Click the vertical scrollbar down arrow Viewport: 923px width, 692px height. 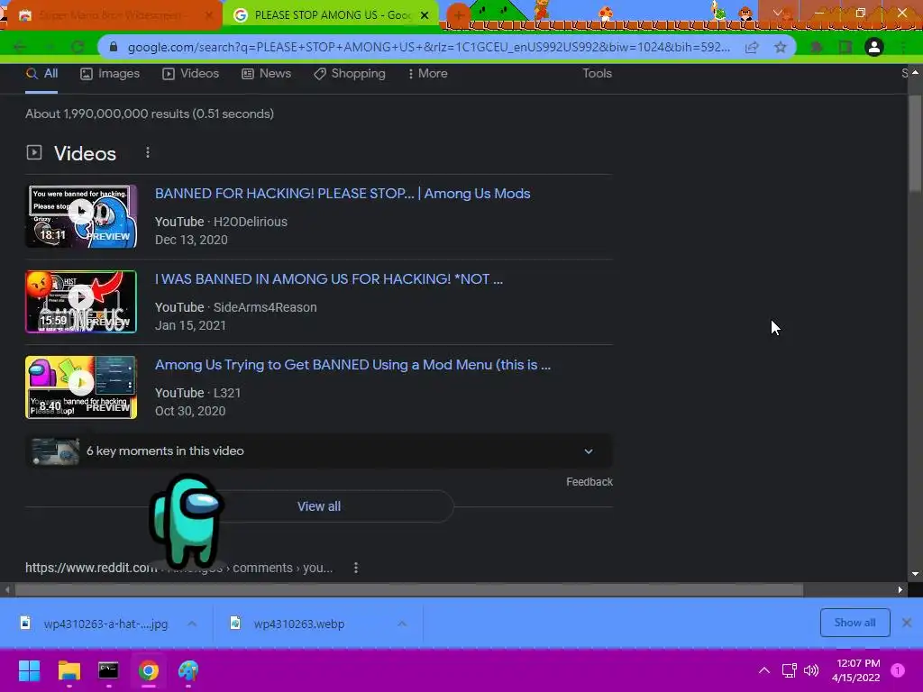[915, 574]
